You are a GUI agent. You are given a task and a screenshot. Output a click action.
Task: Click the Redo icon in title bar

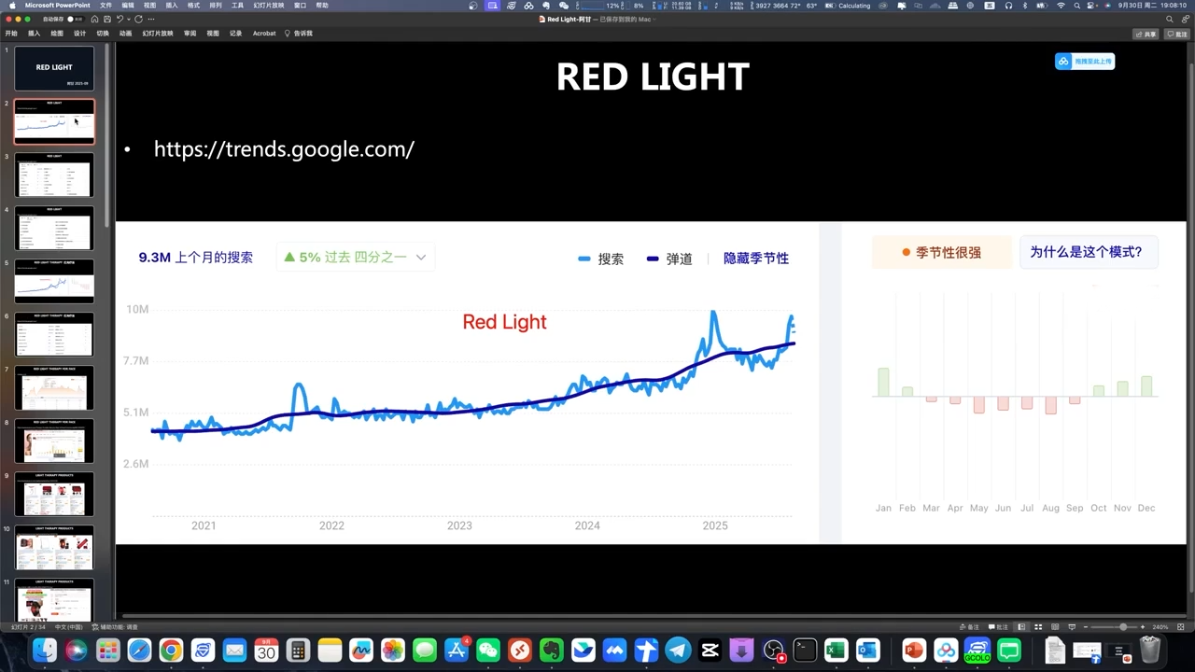pyautogui.click(x=138, y=19)
